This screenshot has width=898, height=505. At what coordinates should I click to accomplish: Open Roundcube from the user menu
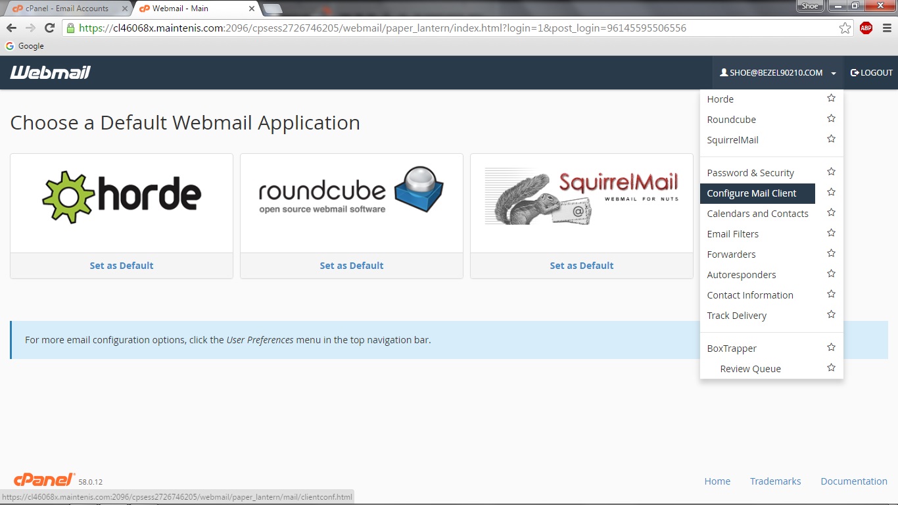pos(731,120)
